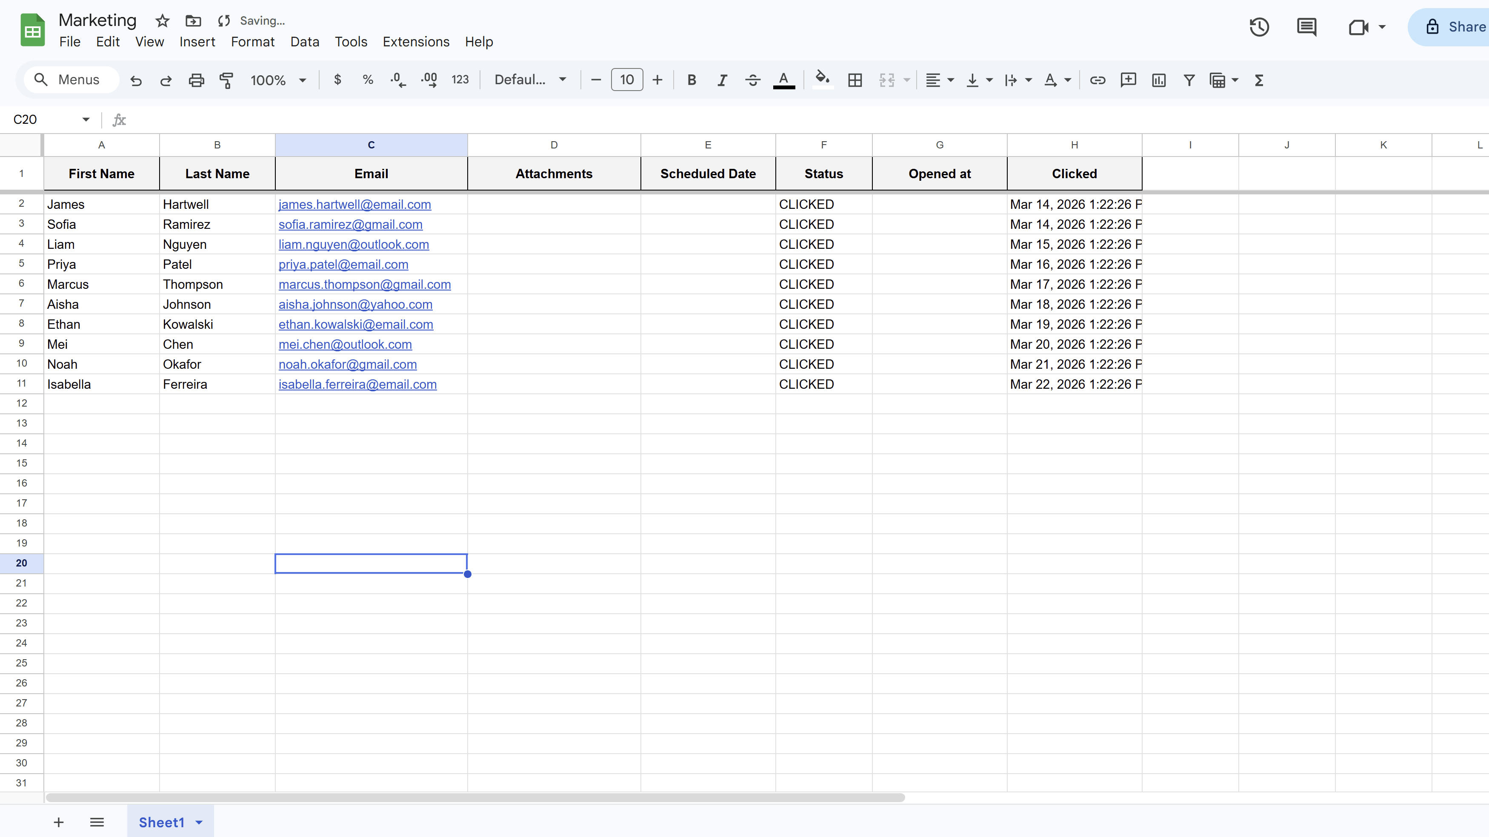The width and height of the screenshot is (1489, 837).
Task: Open the Format menu
Action: [x=253, y=42]
